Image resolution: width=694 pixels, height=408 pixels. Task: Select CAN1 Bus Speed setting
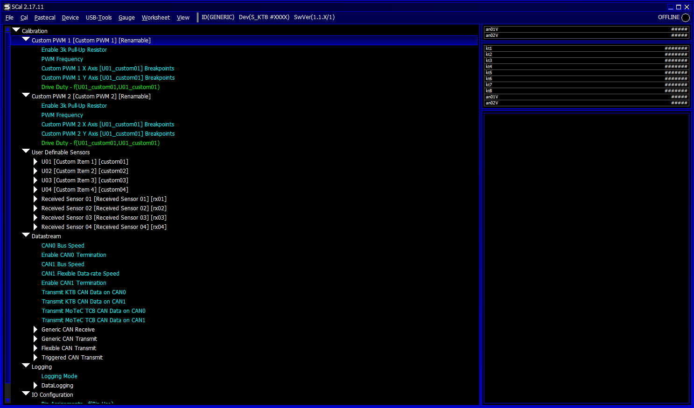coord(63,264)
